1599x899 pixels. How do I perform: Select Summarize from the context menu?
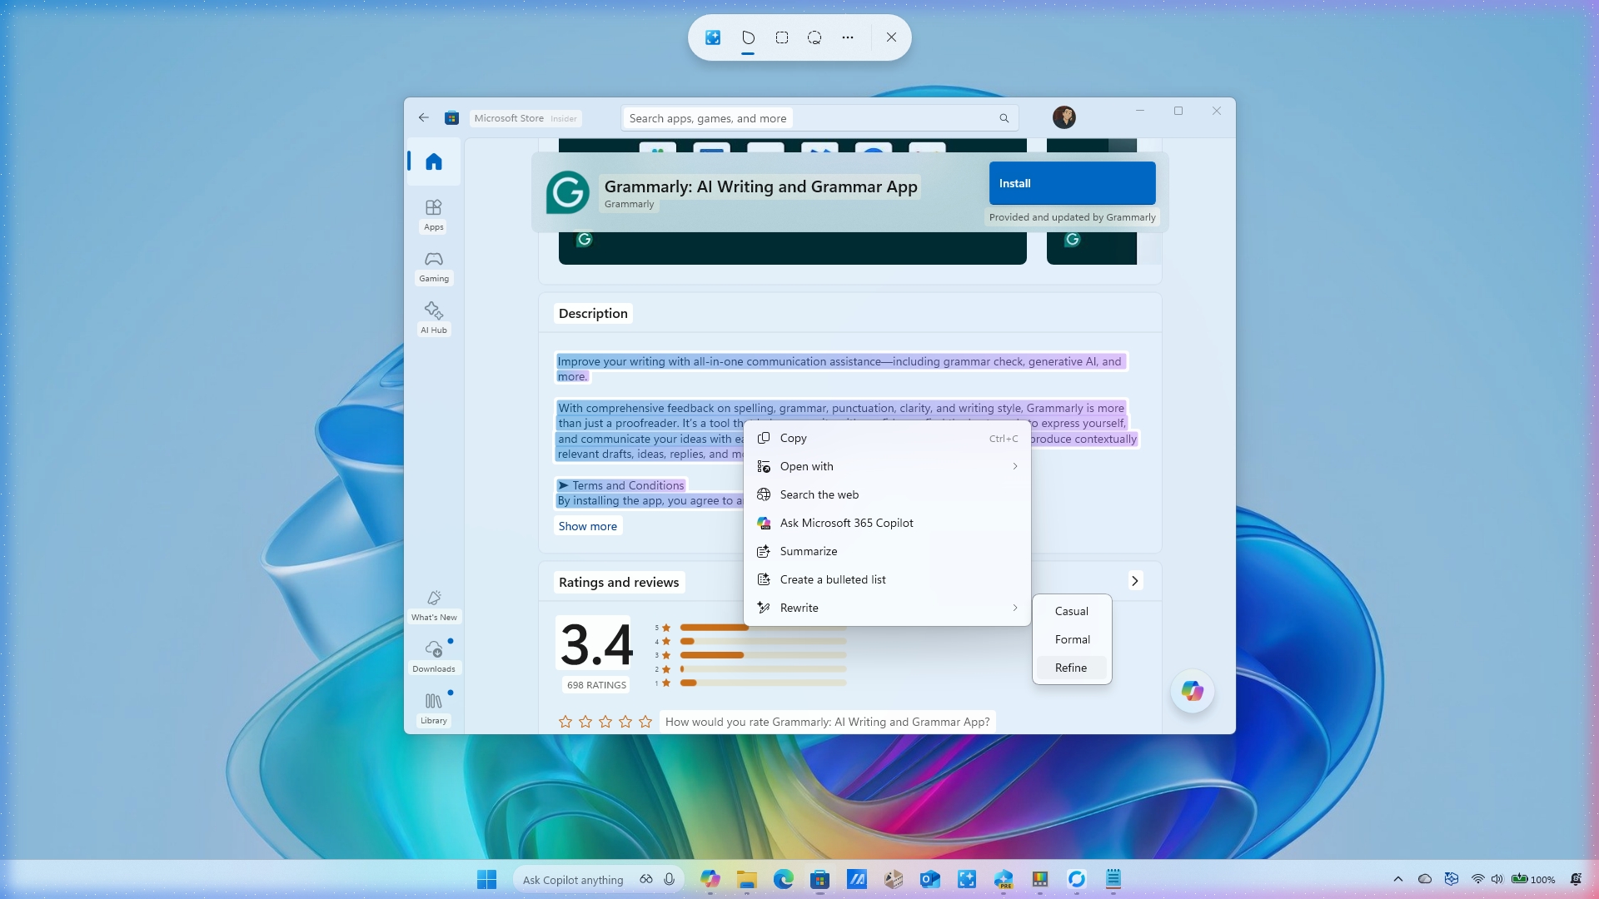(x=809, y=551)
